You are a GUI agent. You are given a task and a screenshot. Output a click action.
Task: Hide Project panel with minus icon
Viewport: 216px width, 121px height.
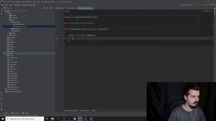tap(54, 8)
